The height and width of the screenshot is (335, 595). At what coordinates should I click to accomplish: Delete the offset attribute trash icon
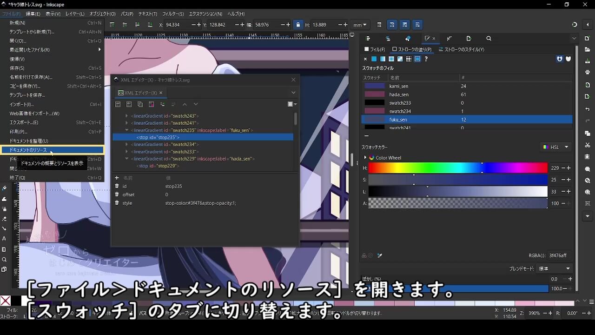[117, 194]
